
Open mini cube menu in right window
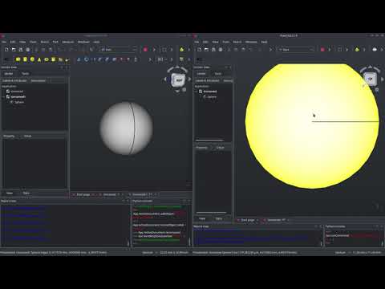coord(377,90)
